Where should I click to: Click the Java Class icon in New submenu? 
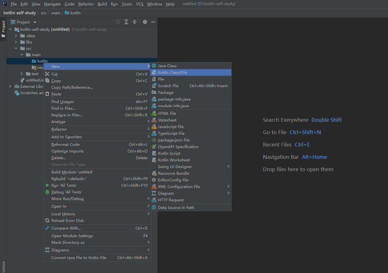click(154, 66)
